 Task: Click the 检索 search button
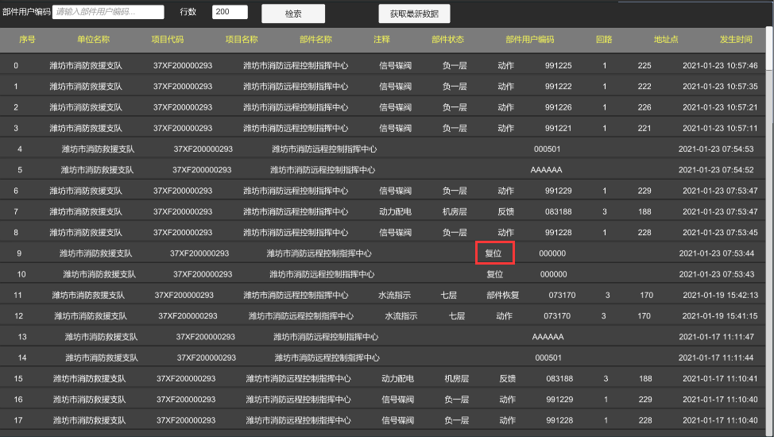click(x=293, y=14)
